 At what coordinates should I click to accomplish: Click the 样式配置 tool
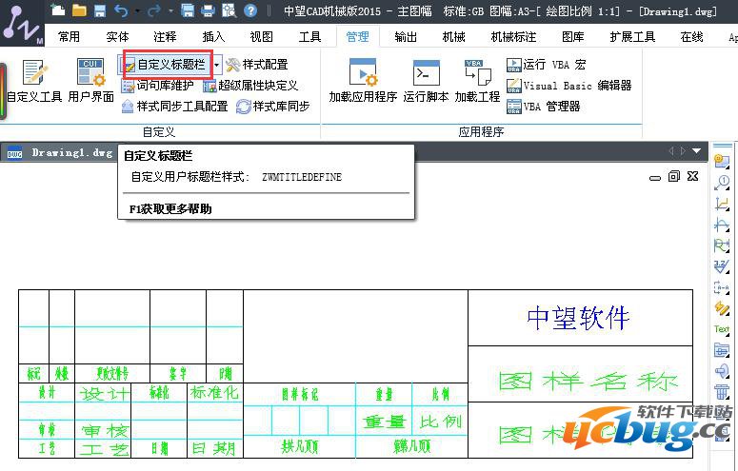[x=256, y=65]
